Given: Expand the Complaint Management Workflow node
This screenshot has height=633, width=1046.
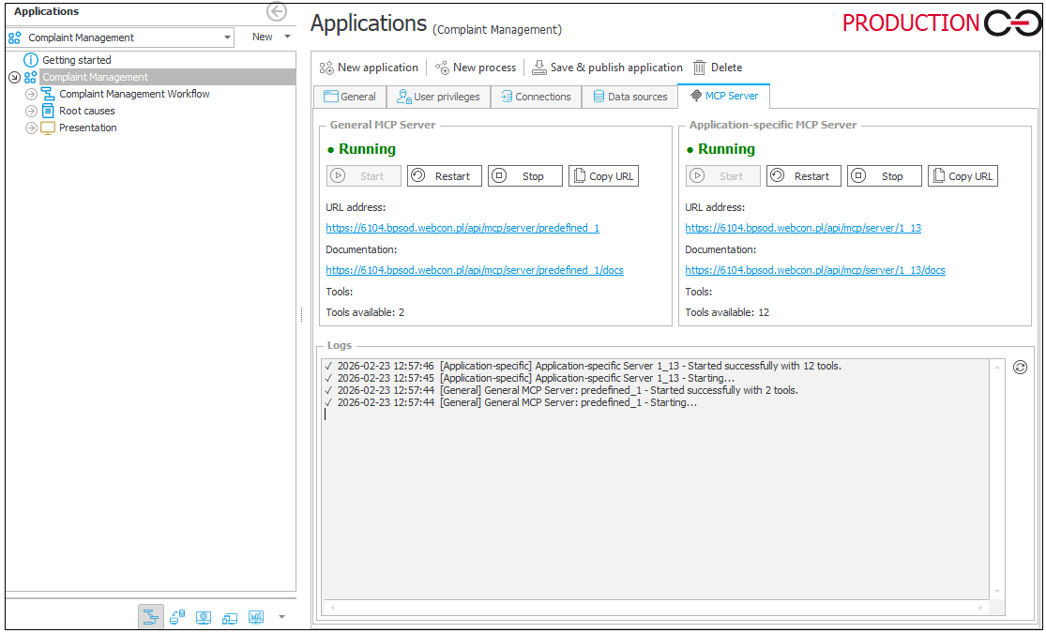Looking at the screenshot, I should [31, 94].
